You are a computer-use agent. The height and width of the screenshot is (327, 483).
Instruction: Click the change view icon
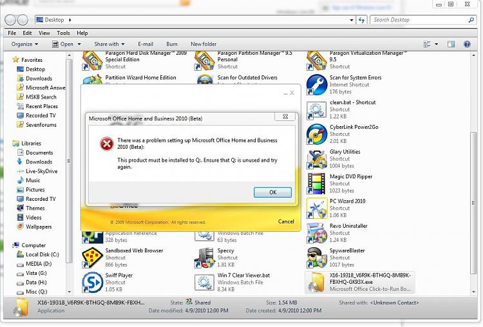427,44
